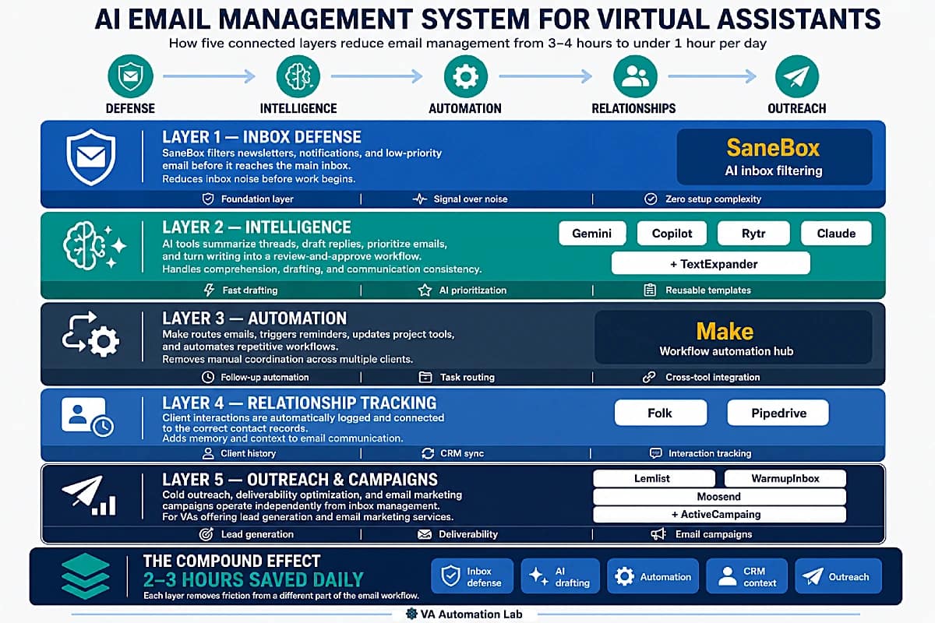Click the Outreach paper plane circle icon

click(x=796, y=76)
